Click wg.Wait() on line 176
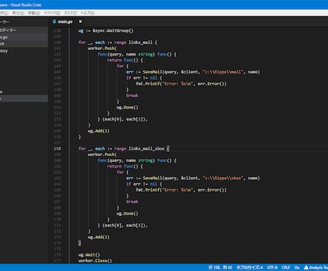Screen dimensions: 328x271 [89, 255]
